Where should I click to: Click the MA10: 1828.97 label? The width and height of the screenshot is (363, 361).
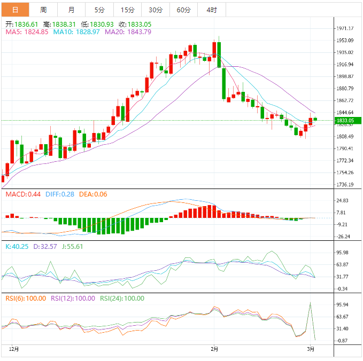pos(76,32)
